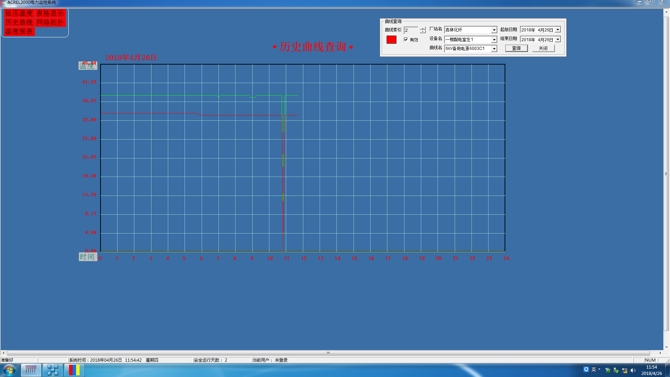Open the input method options arrow
This screenshot has width=670, height=377.
point(599,369)
